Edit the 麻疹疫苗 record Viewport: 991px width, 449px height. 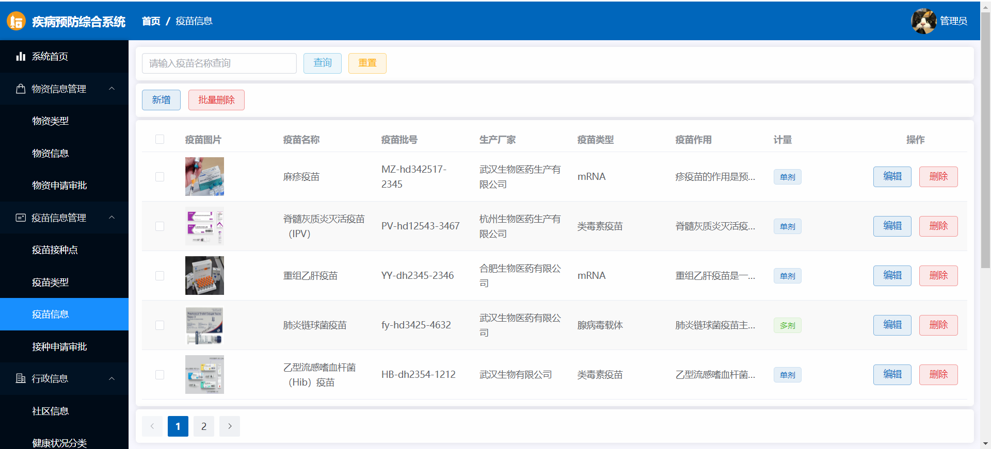892,177
